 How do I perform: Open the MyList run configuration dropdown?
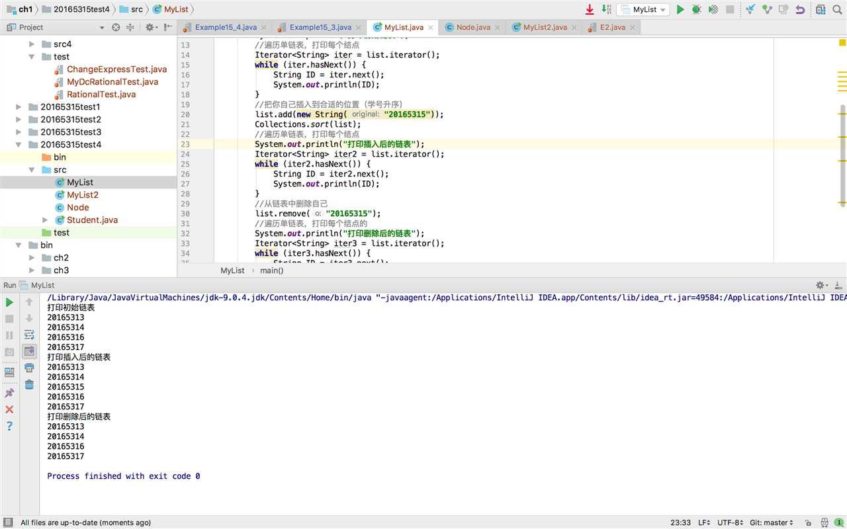[643, 10]
